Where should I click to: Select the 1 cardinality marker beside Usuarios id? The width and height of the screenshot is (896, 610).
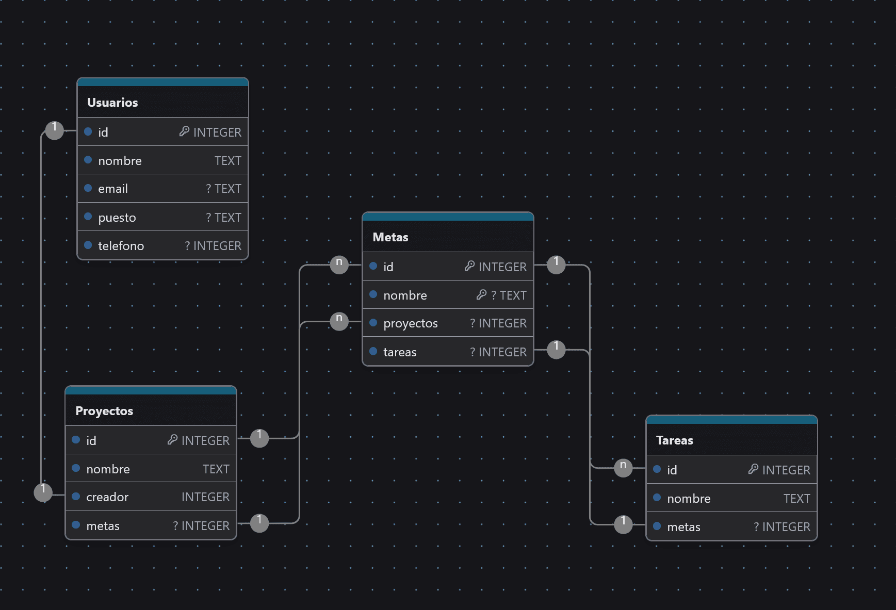point(54,130)
